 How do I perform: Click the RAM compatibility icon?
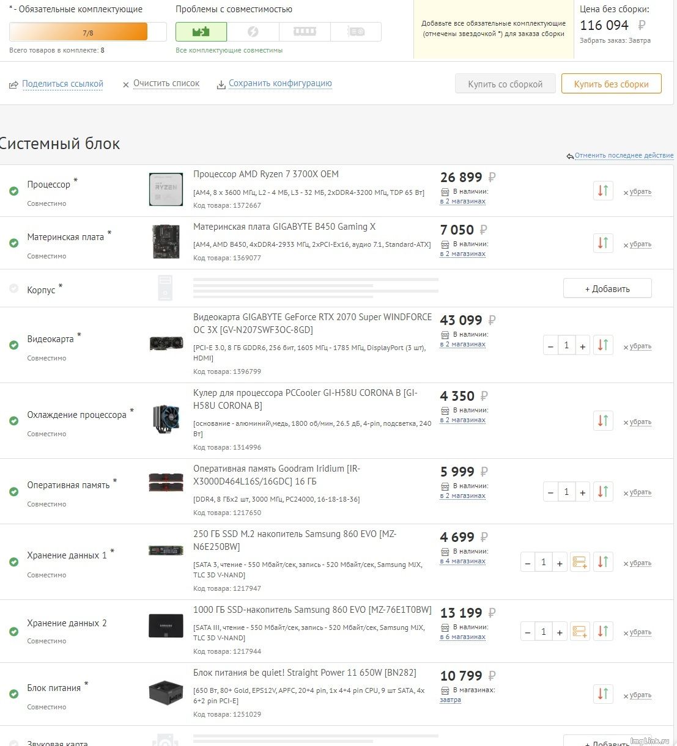[305, 32]
